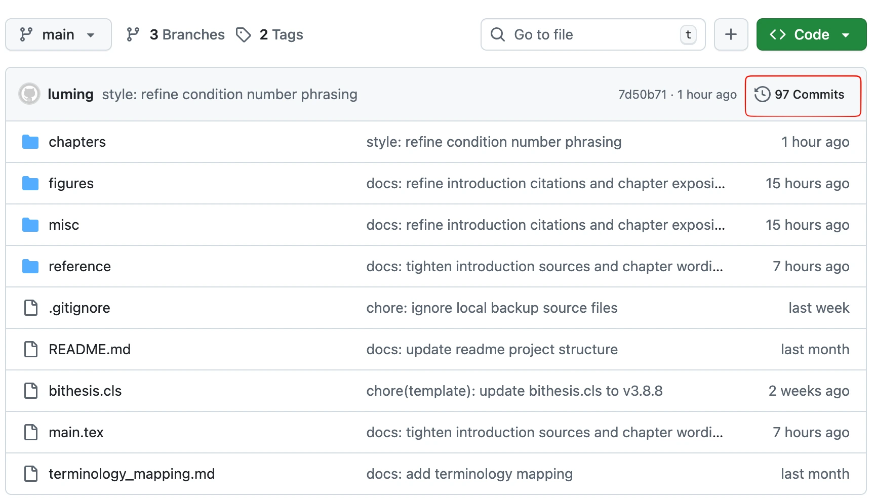Open the bithesis.cls file
The width and height of the screenshot is (873, 501).
pos(85,391)
